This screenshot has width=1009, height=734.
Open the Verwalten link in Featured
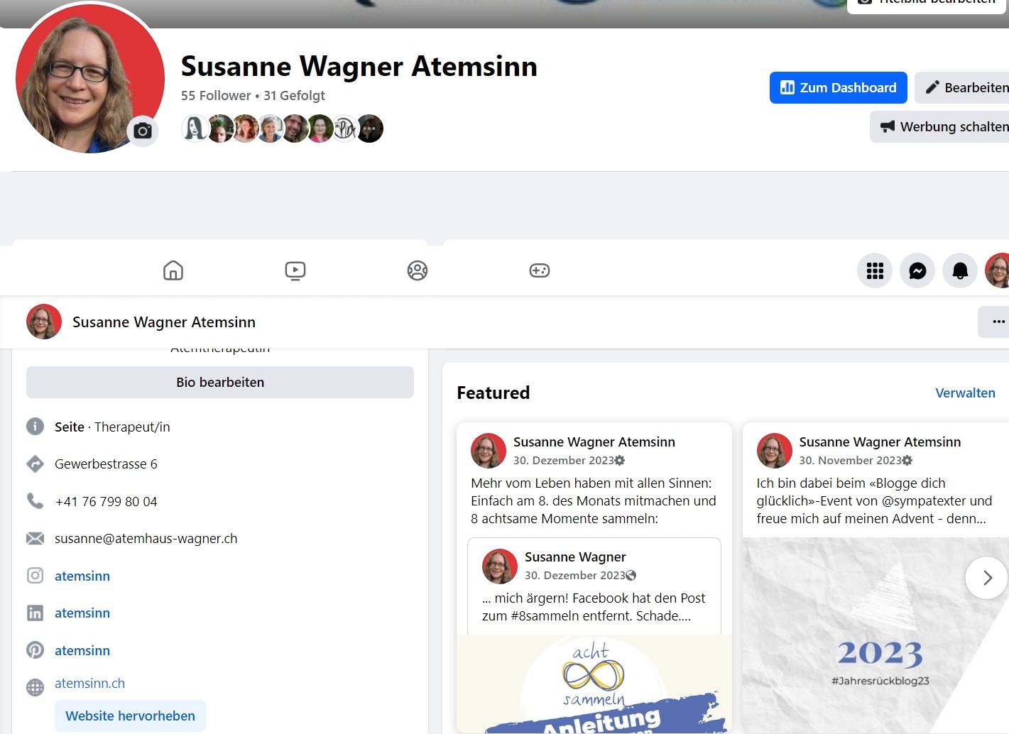click(x=965, y=393)
